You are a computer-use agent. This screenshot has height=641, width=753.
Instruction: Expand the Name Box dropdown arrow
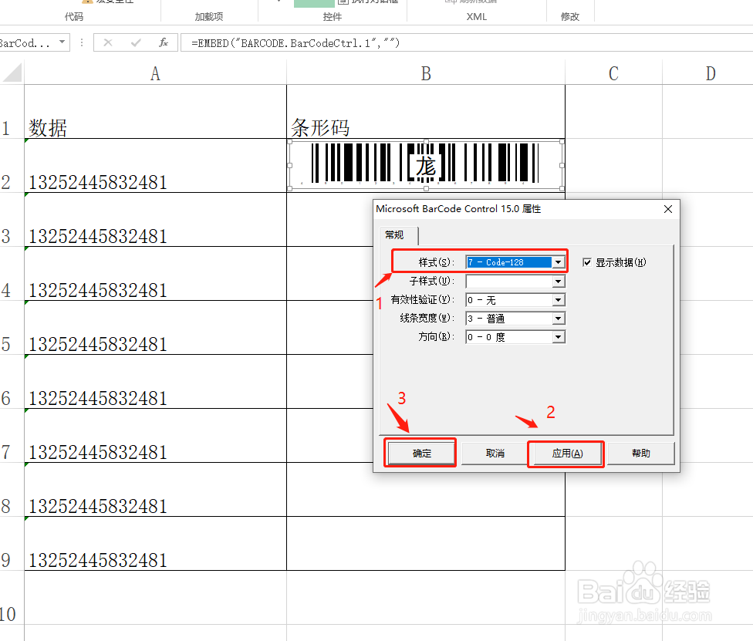point(62,42)
